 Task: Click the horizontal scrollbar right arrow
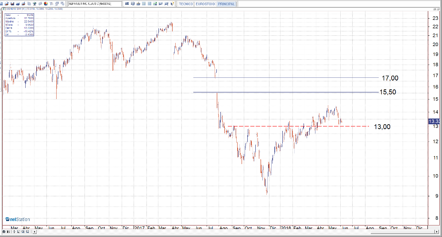point(437,232)
